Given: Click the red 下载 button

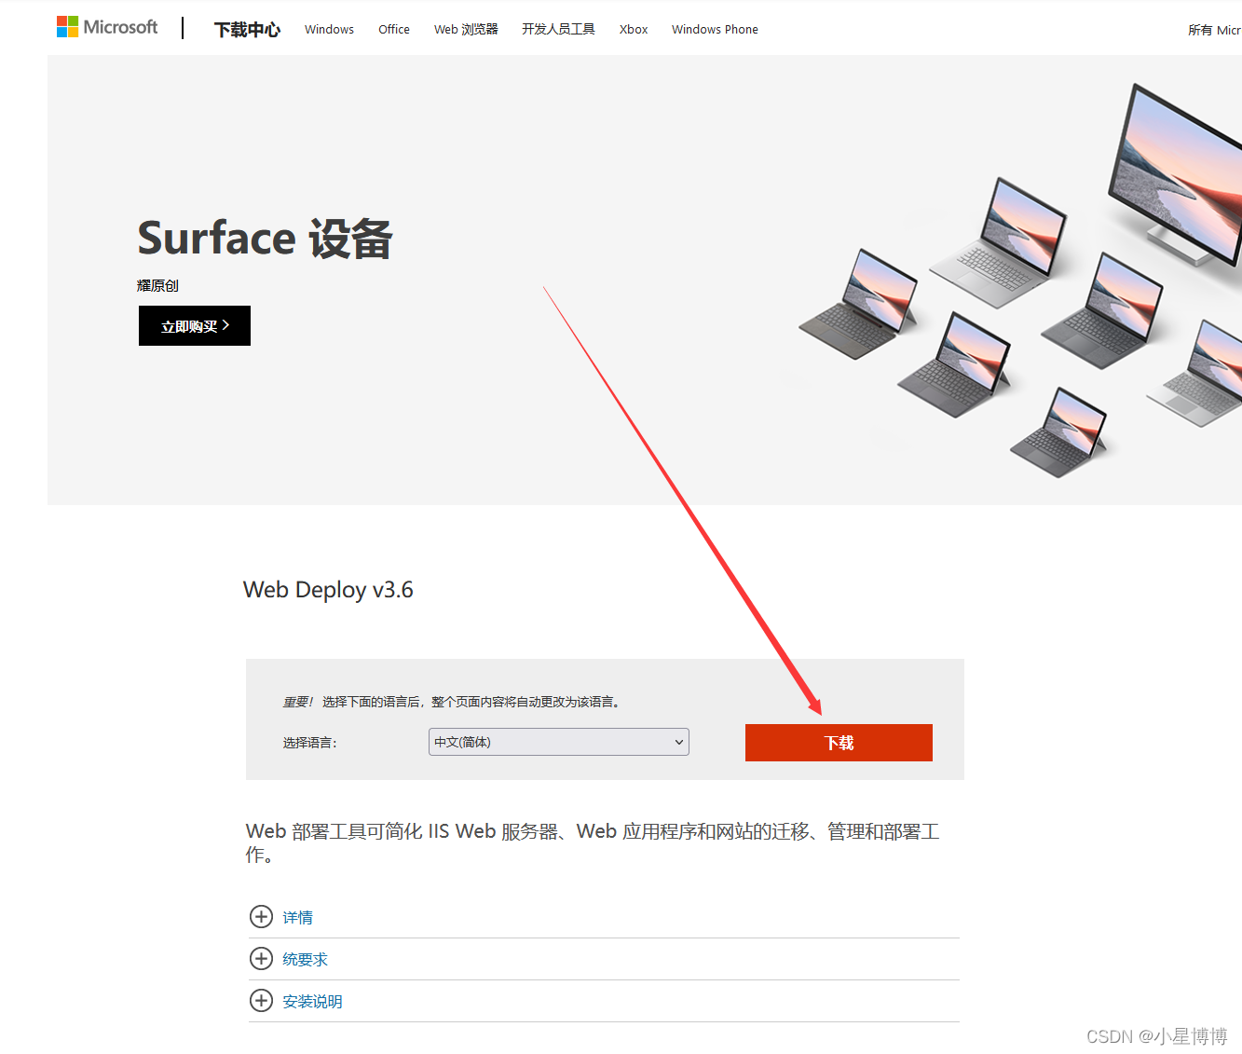Looking at the screenshot, I should pos(839,743).
